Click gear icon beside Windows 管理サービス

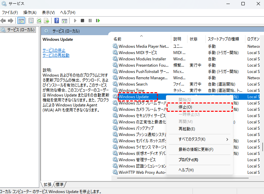tap(115, 160)
